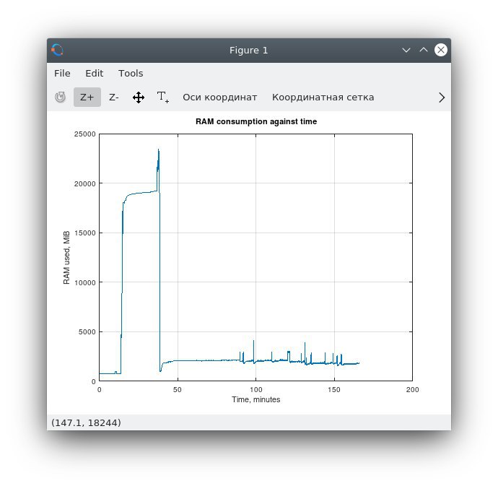Open the File menu
The width and height of the screenshot is (498, 486).
pyautogui.click(x=62, y=74)
